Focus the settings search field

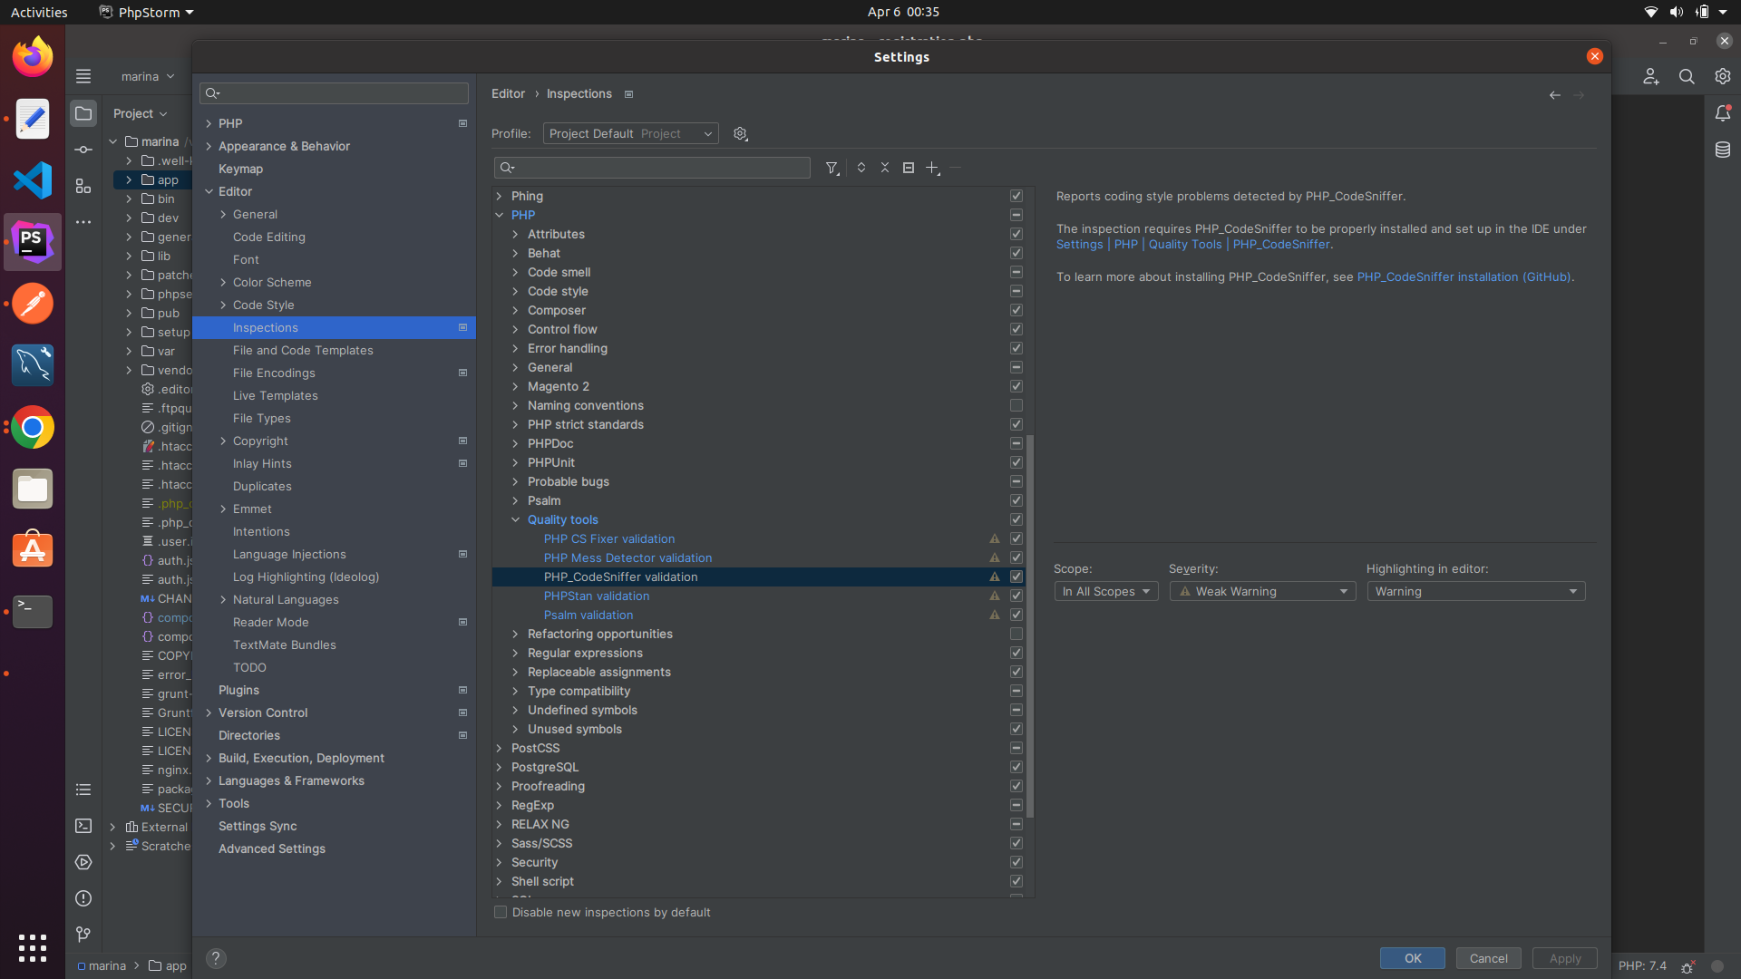(x=334, y=93)
